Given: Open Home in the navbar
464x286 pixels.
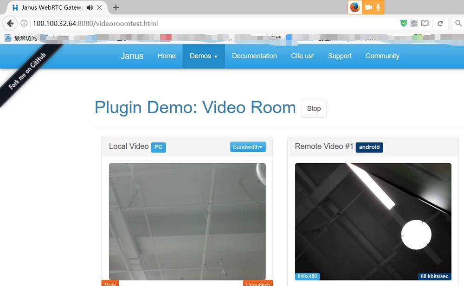Looking at the screenshot, I should (x=167, y=56).
